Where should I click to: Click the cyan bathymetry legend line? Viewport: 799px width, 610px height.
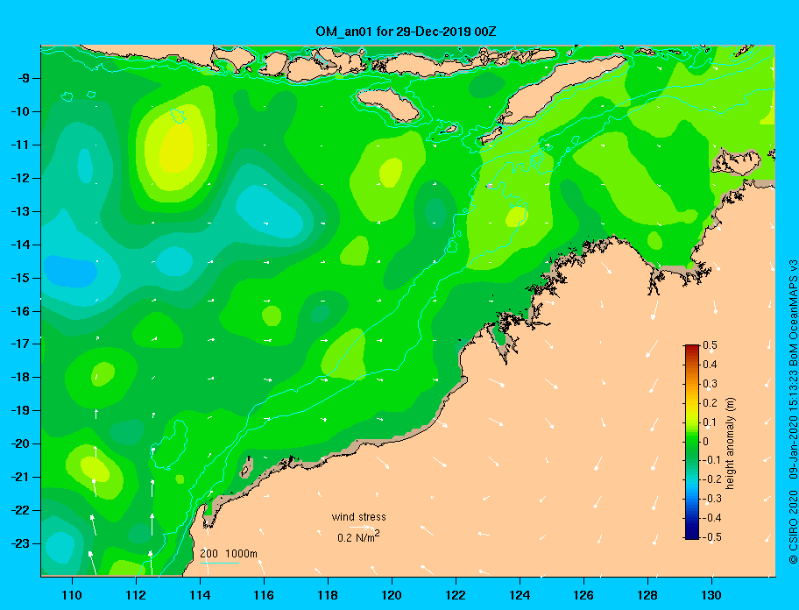pos(219,564)
